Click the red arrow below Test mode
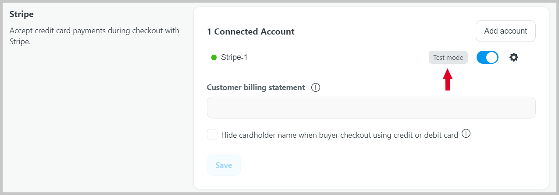The height and width of the screenshot is (195, 559). click(448, 79)
